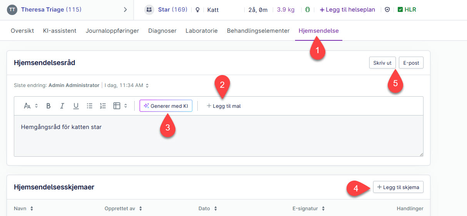
Task: Insert a bulleted list
Action: coord(90,106)
